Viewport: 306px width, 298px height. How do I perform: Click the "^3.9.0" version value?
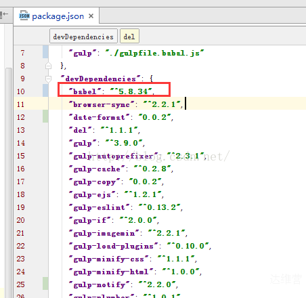pos(124,143)
